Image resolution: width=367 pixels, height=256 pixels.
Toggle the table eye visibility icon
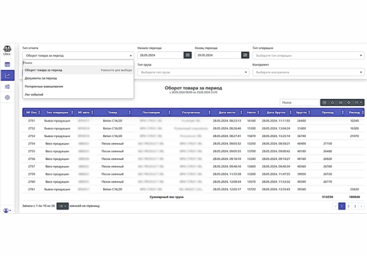coord(340,102)
